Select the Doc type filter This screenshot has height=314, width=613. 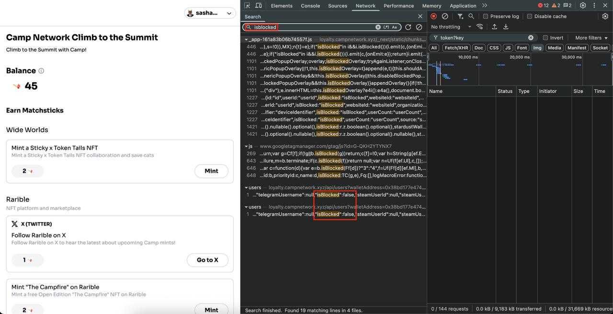(478, 48)
